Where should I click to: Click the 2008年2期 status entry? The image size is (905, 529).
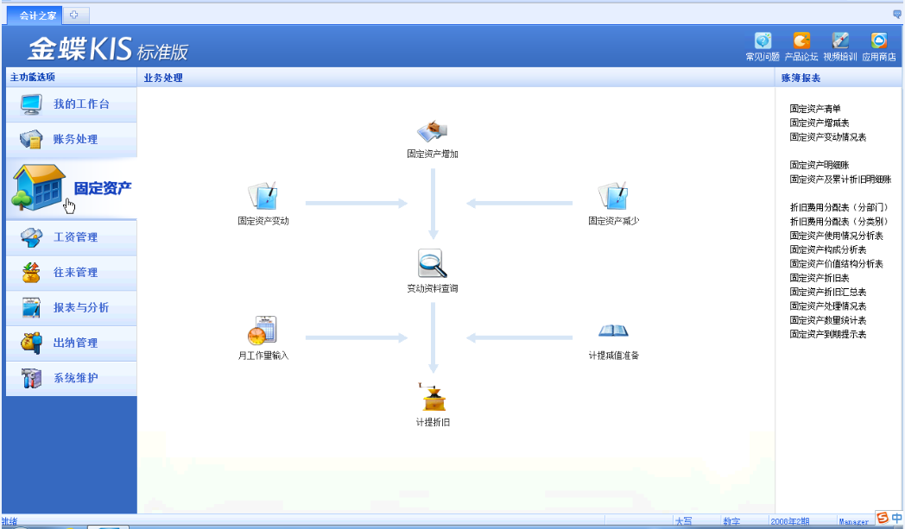[789, 521]
